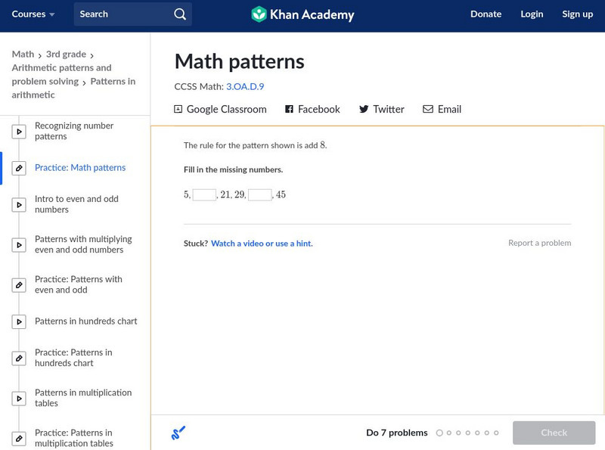Click the Donate menu item
The image size is (605, 450).
tap(486, 14)
